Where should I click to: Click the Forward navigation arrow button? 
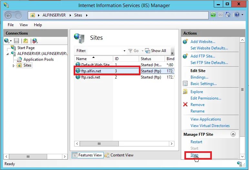tap(18, 16)
